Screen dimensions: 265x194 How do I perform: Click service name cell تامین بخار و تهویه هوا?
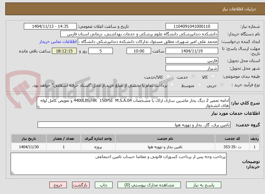pyautogui.click(x=165, y=147)
